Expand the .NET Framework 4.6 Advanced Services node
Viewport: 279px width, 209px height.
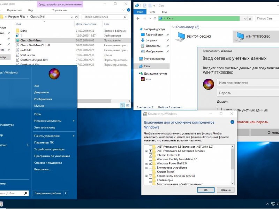pyautogui.click(x=146, y=151)
